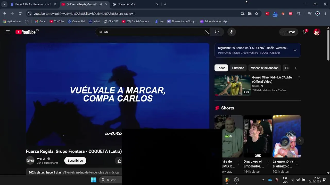Select the Cumbias filter chip
The width and height of the screenshot is (330, 185).
click(x=238, y=68)
